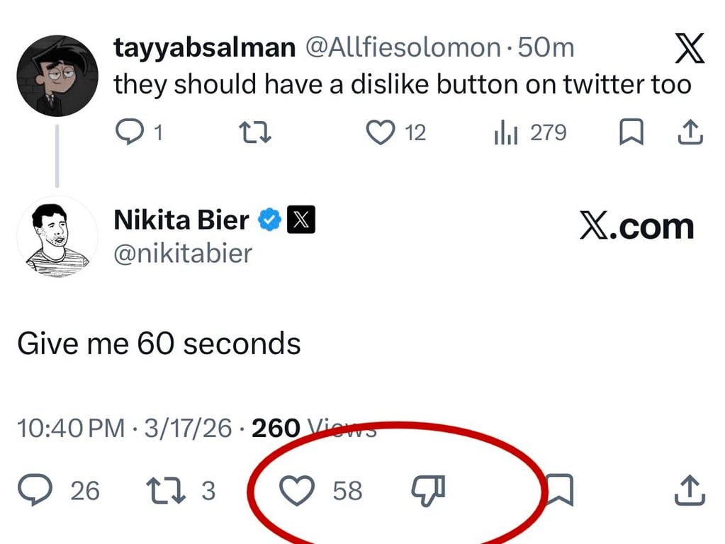Open replies to tayyabsalman's tweet
The width and height of the screenshot is (725, 544).
point(130,132)
